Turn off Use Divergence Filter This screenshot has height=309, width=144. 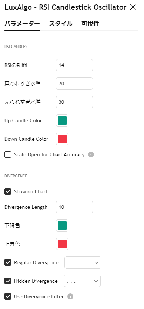point(8,296)
